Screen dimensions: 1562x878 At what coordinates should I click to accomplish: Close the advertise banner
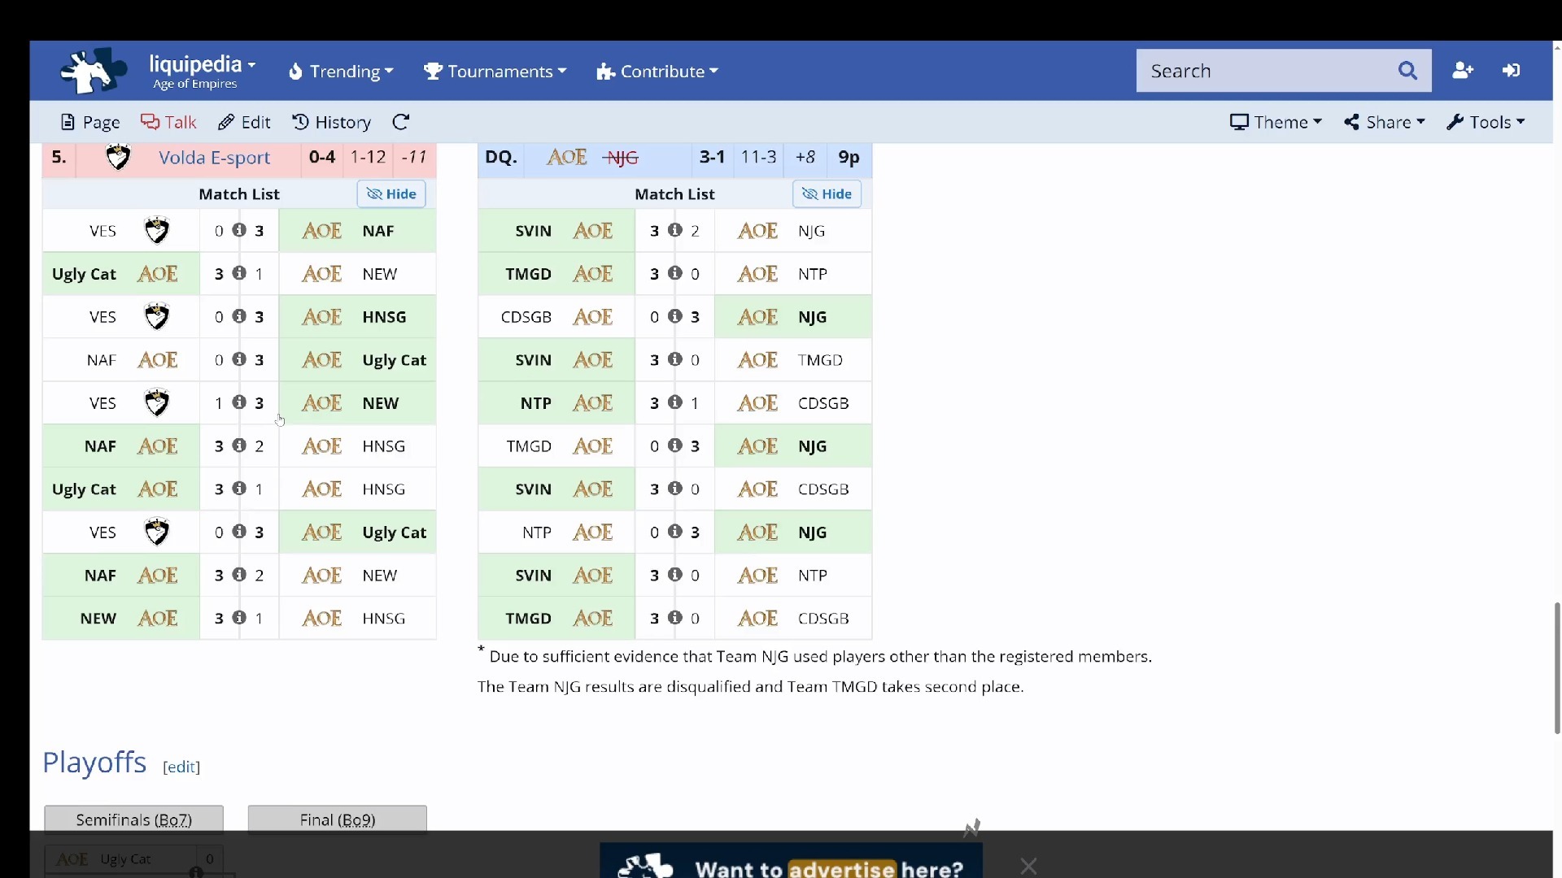pos(1028,866)
